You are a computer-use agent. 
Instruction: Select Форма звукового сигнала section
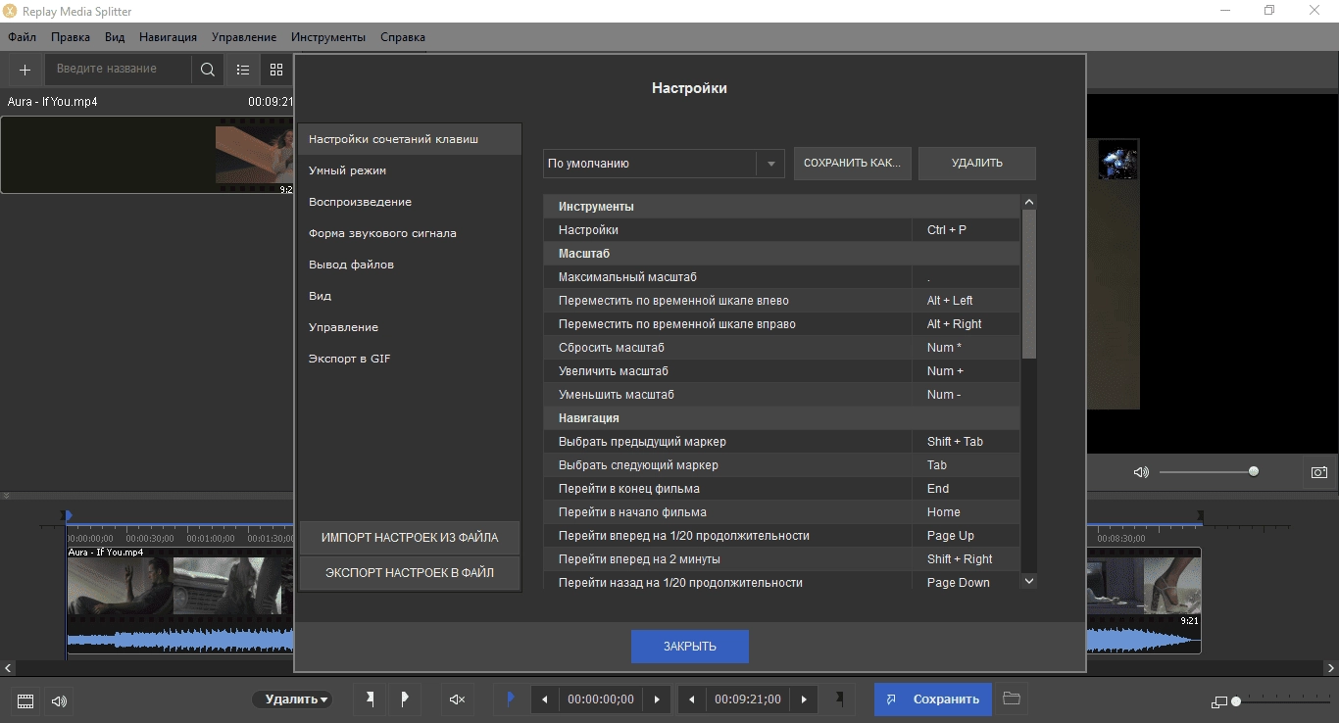410,233
